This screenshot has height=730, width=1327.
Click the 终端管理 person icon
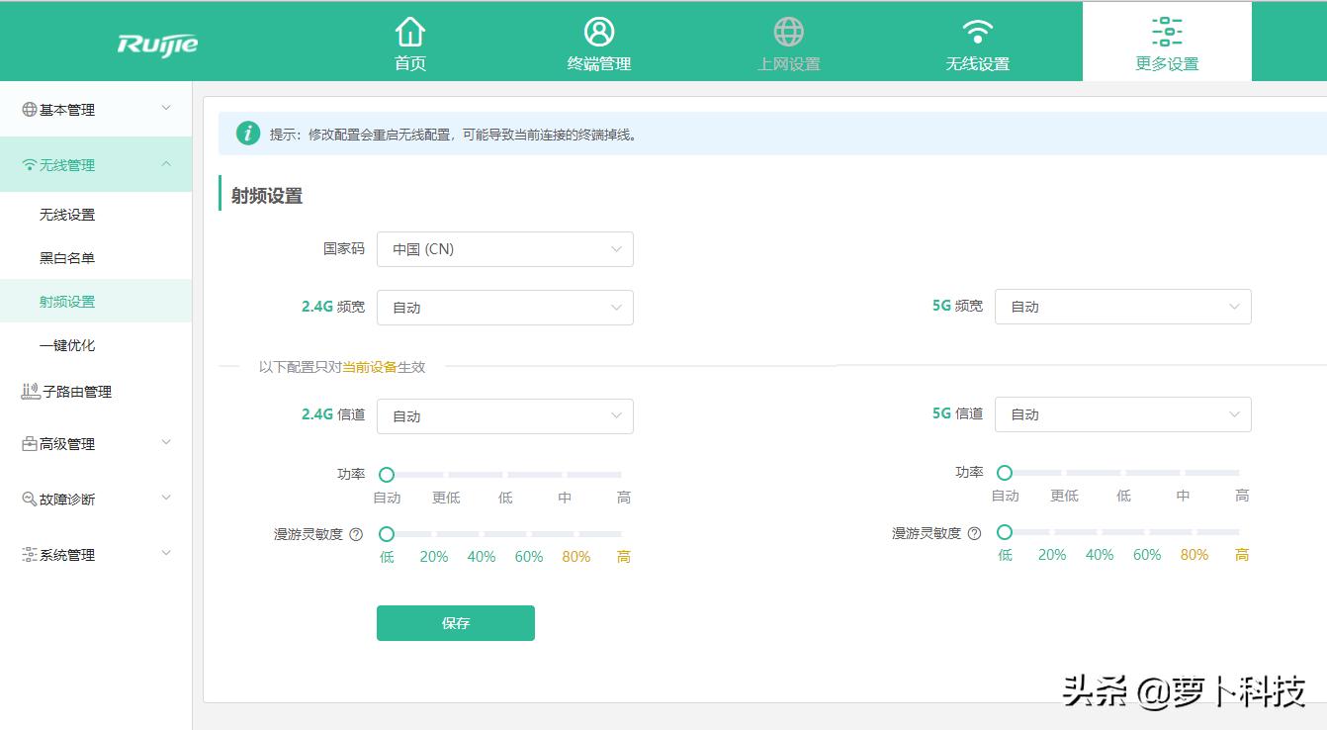[x=598, y=31]
